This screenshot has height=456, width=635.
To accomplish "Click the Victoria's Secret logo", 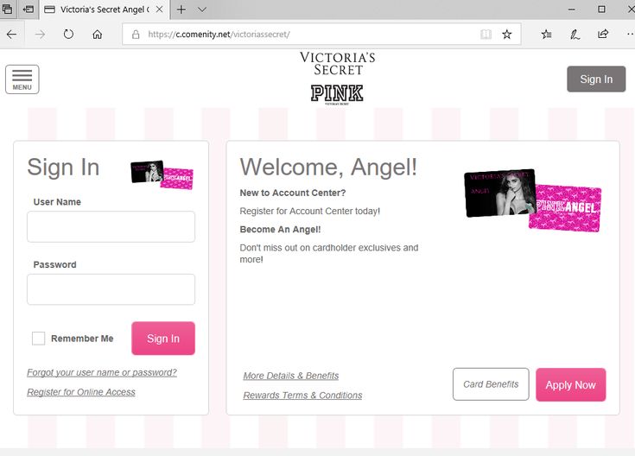I will click(x=337, y=64).
